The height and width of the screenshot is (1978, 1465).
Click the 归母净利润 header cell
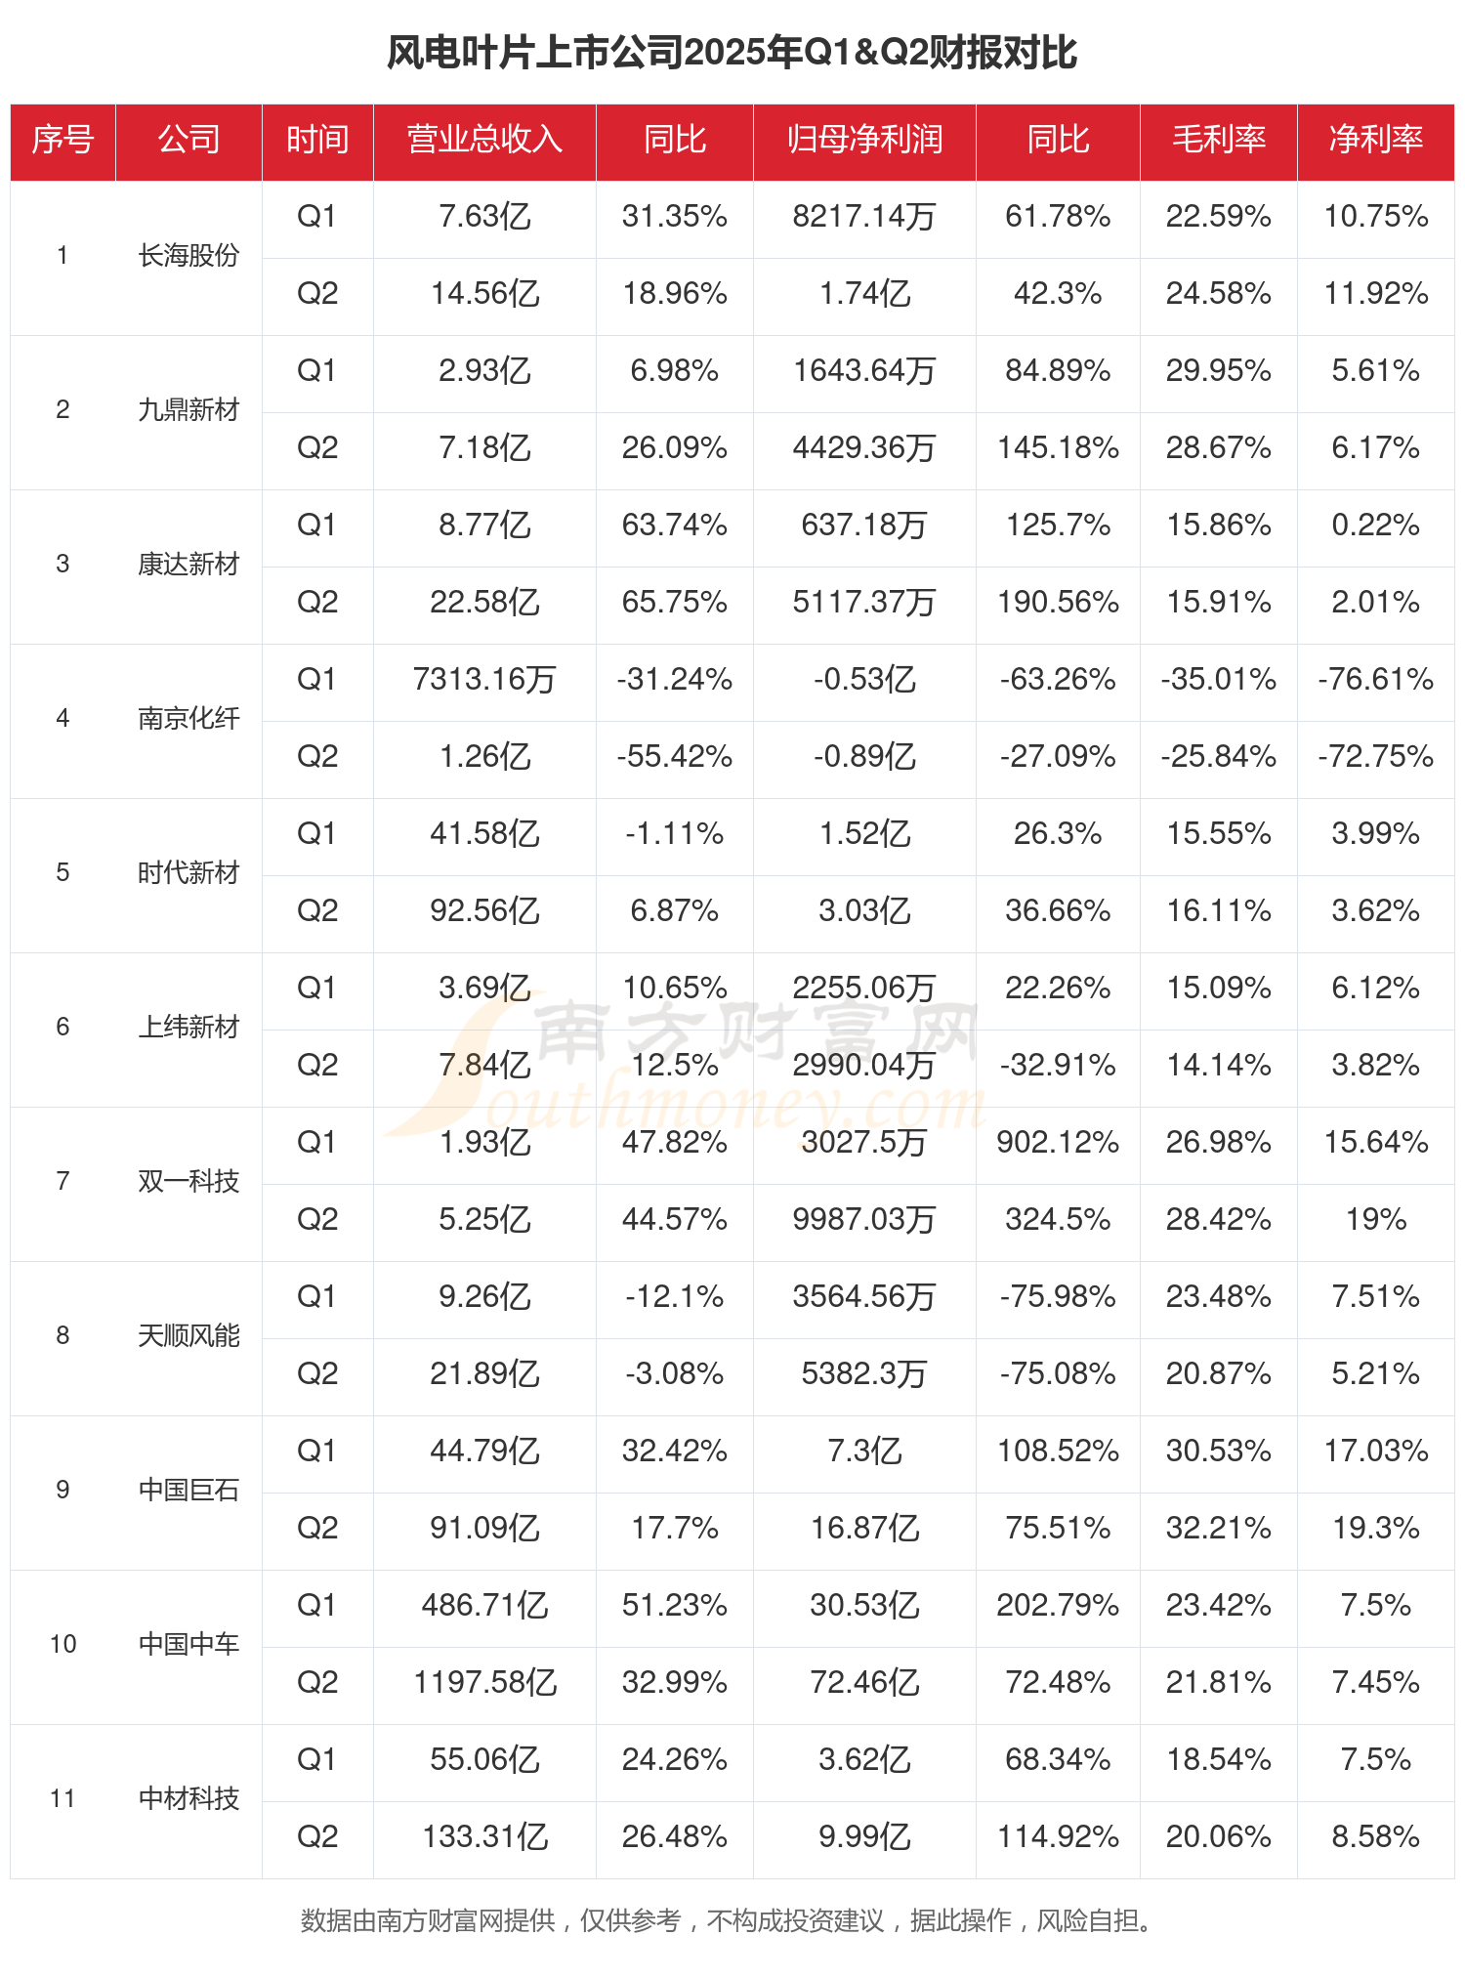pyautogui.click(x=864, y=140)
